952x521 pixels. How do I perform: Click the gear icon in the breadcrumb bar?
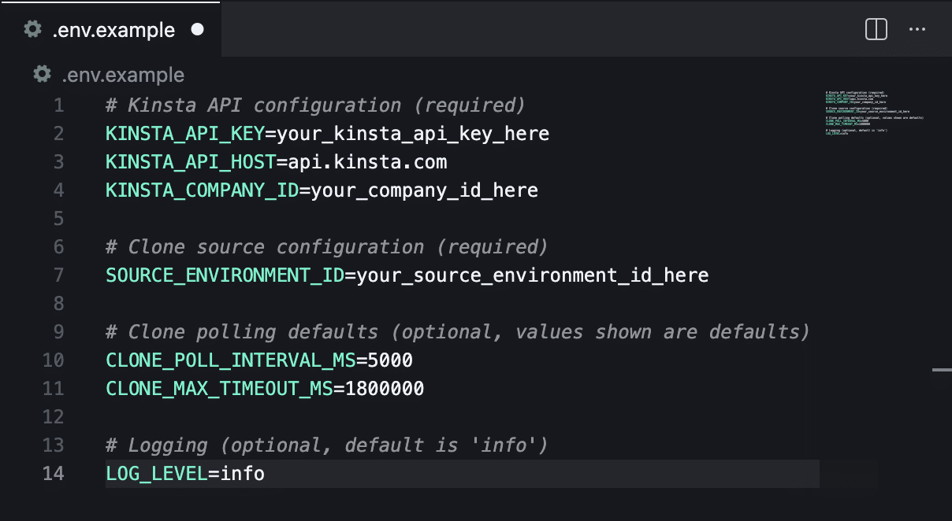(x=42, y=75)
